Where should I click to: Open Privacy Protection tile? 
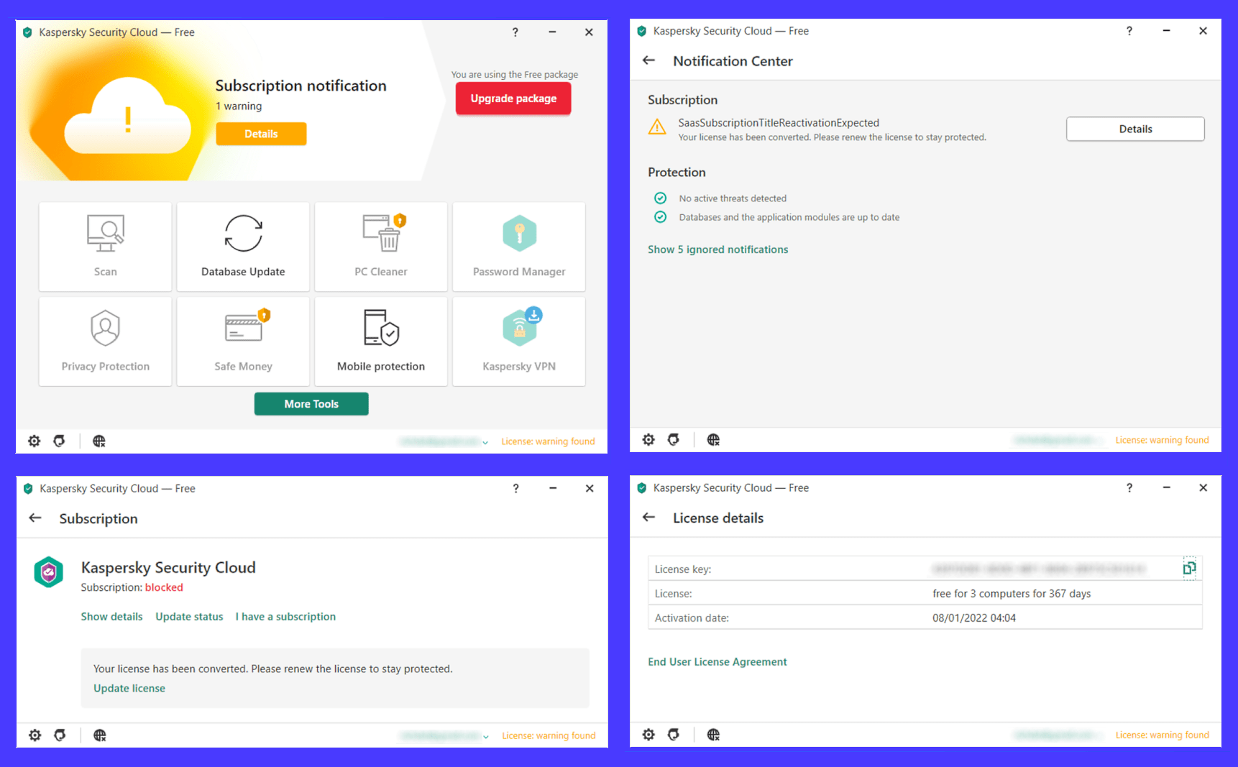(105, 341)
